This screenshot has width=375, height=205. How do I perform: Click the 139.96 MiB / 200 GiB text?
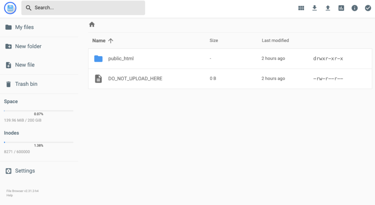coord(23,120)
